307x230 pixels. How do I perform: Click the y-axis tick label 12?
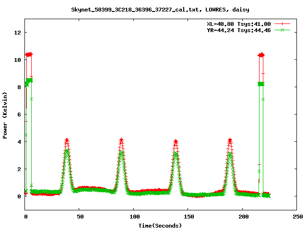(x=18, y=33)
